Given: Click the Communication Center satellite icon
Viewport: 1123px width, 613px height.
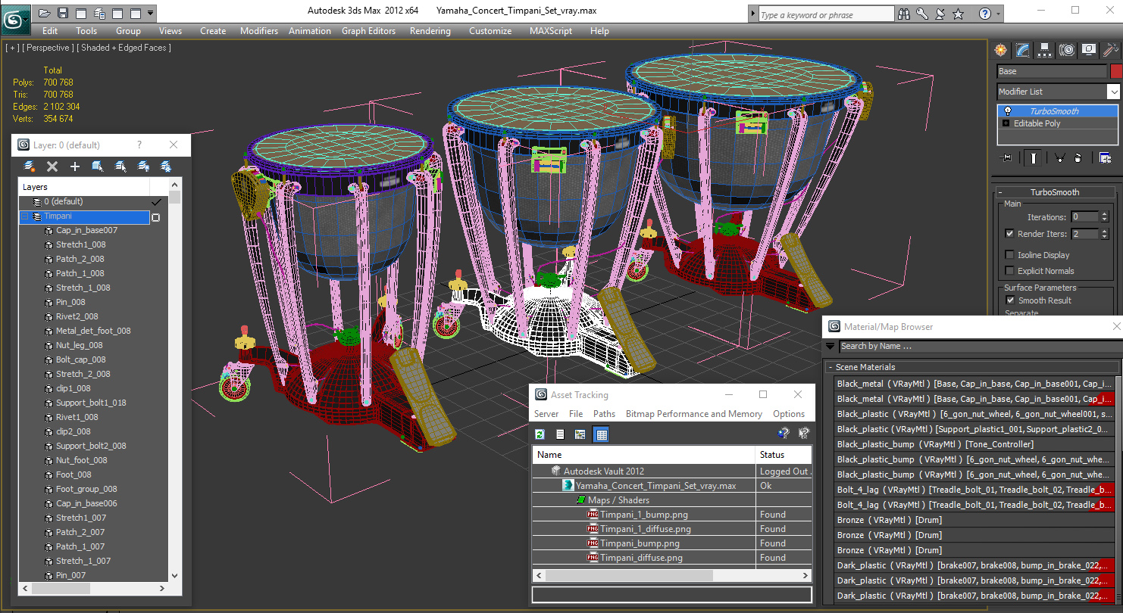Looking at the screenshot, I should click(x=940, y=14).
